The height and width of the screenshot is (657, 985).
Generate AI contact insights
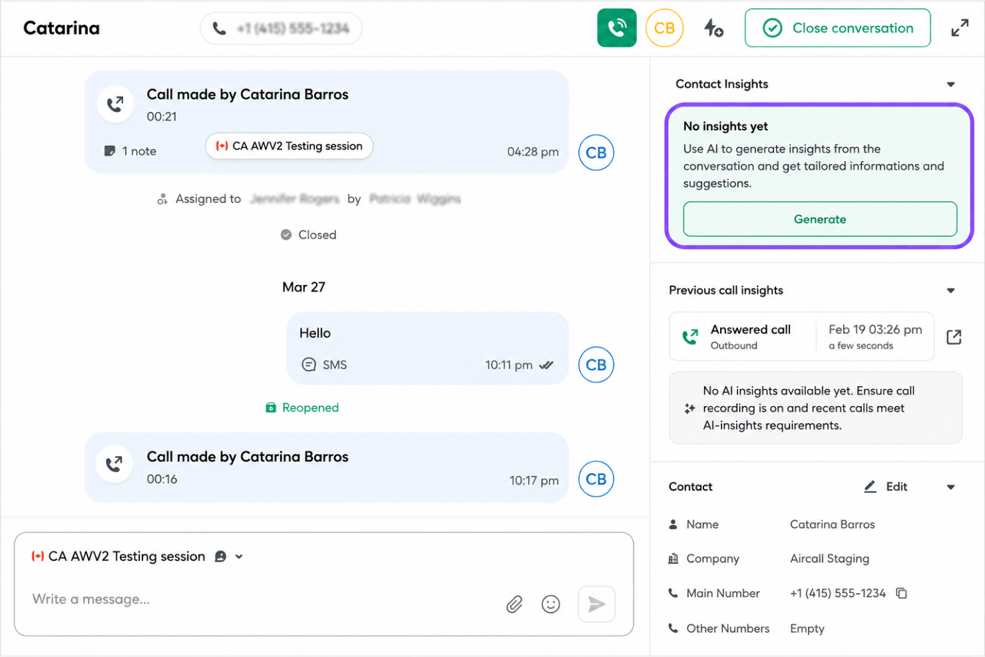[x=819, y=219]
